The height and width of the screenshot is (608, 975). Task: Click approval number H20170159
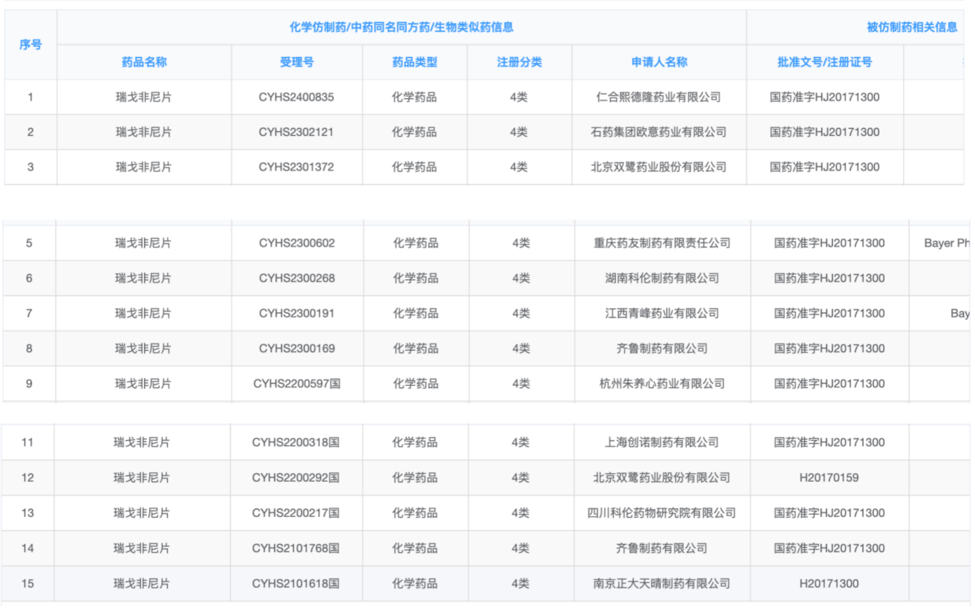pyautogui.click(x=829, y=478)
